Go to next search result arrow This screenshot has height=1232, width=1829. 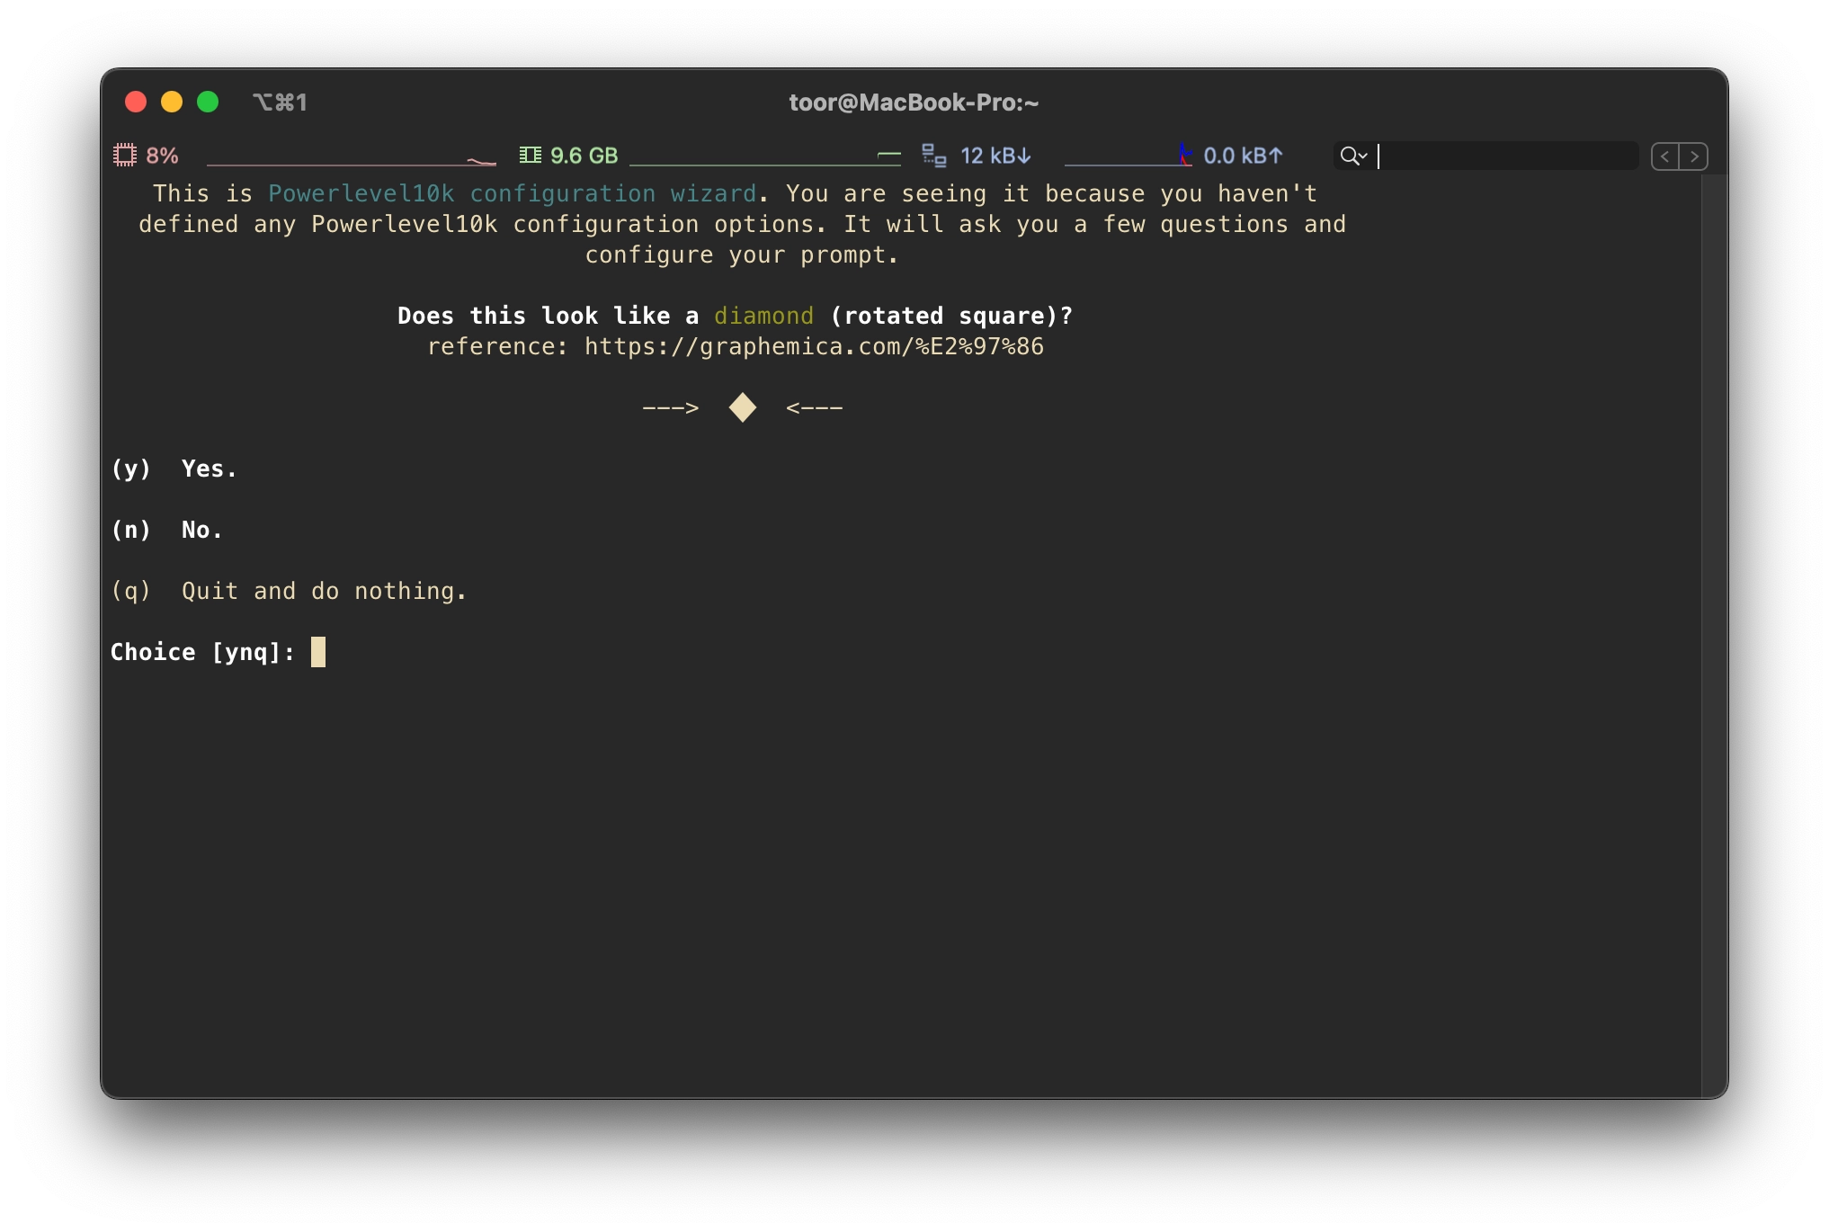point(1694,156)
